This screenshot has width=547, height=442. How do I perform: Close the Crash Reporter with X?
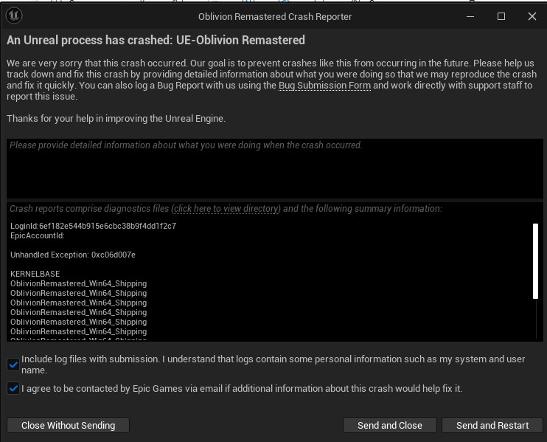tap(532, 16)
